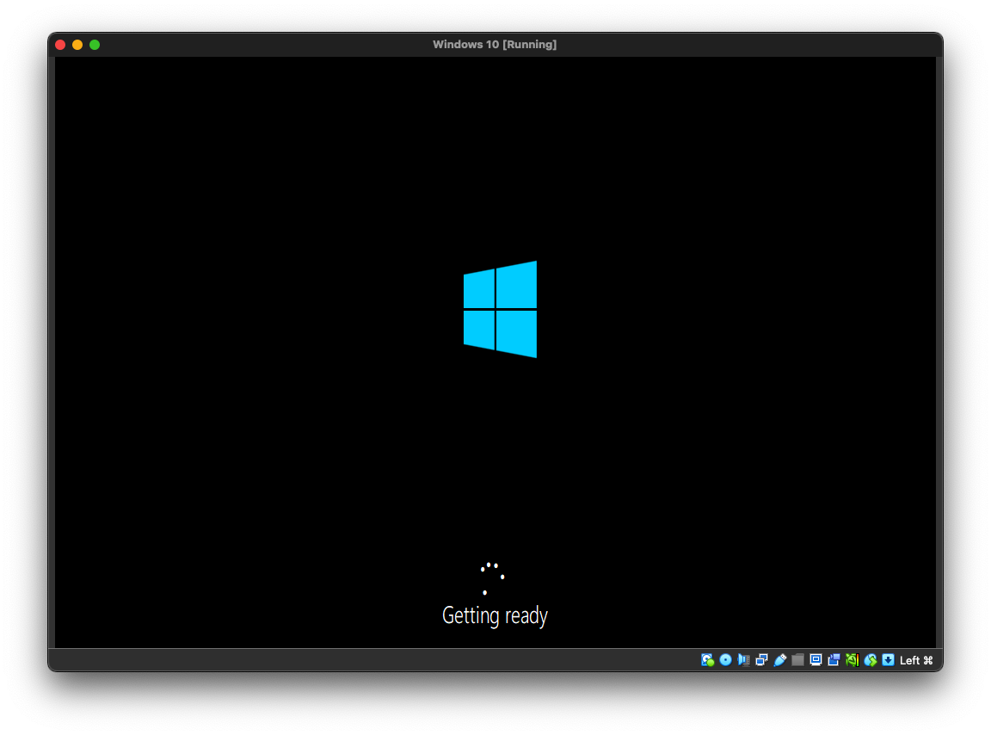Toggle keyboard capture blue arrow icon
This screenshot has width=991, height=735.
pos(888,660)
